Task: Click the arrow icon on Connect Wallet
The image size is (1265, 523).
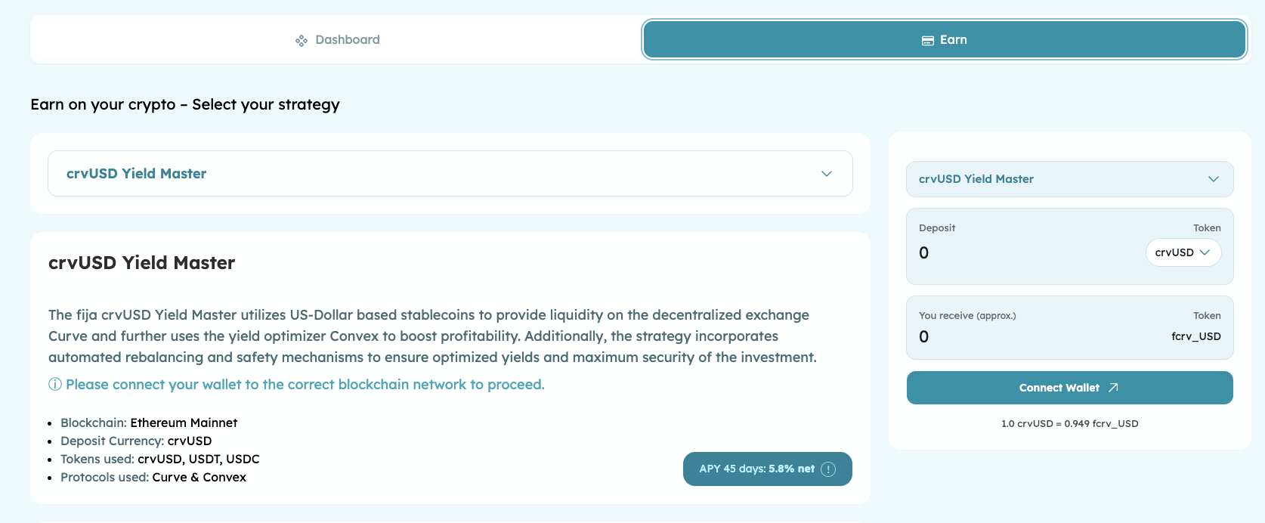Action: (1113, 388)
